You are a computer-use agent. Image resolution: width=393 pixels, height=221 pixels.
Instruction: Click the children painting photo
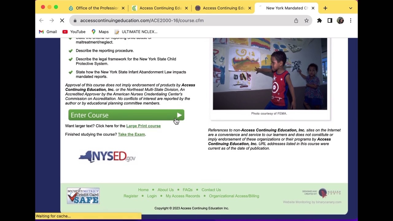coord(270,74)
